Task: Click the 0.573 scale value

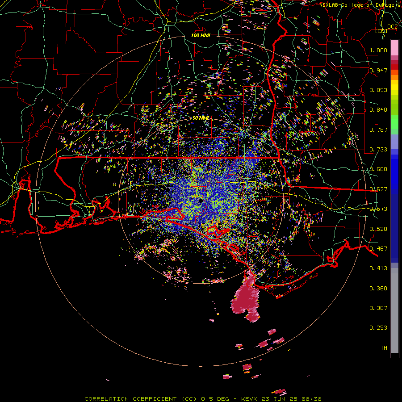Action: 378,209
